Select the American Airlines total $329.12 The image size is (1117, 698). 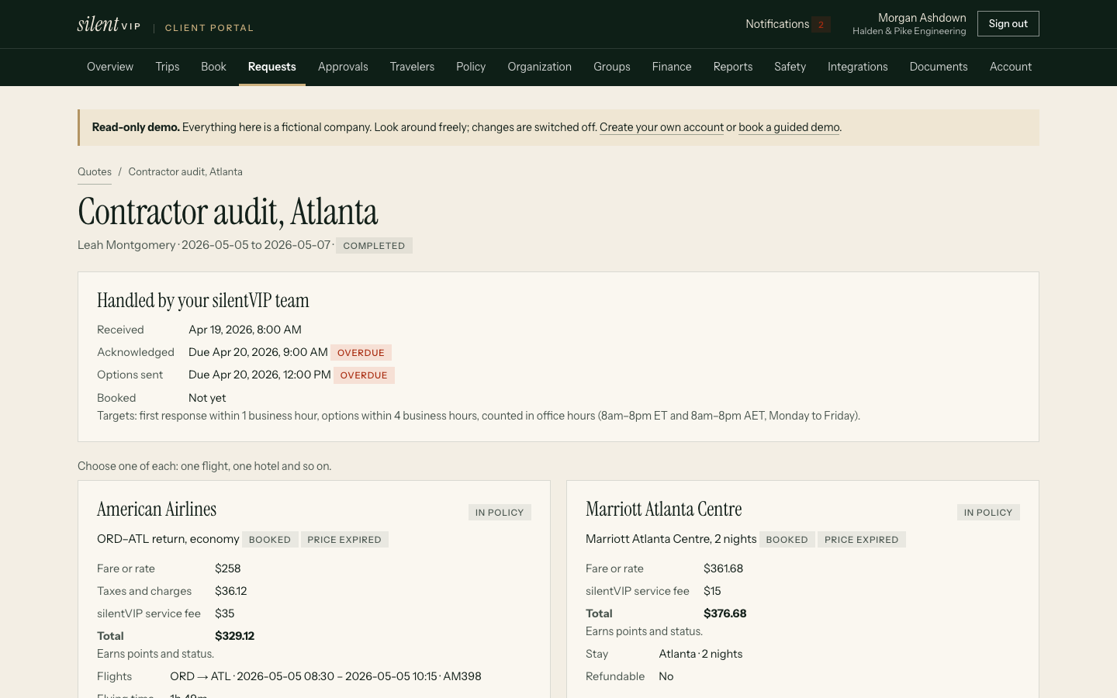click(234, 636)
